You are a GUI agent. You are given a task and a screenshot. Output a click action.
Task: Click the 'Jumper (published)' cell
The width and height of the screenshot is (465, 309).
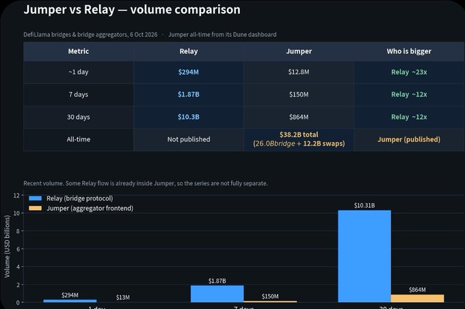(x=409, y=139)
